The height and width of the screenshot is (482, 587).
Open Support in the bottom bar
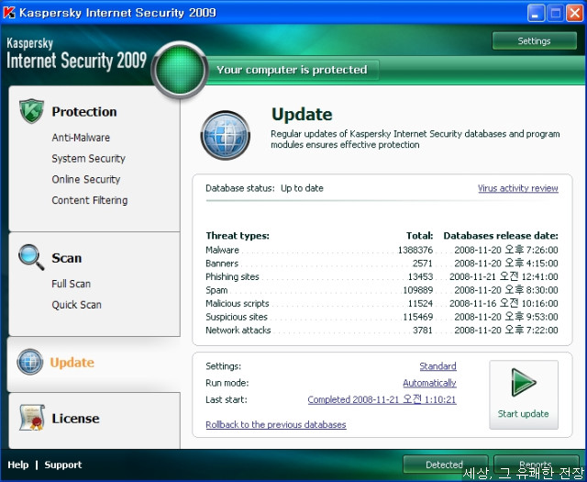tap(63, 465)
